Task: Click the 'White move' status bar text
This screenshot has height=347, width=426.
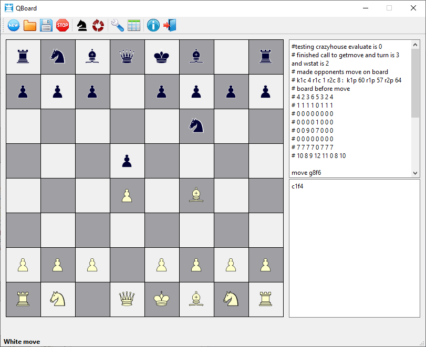Action: (22, 342)
